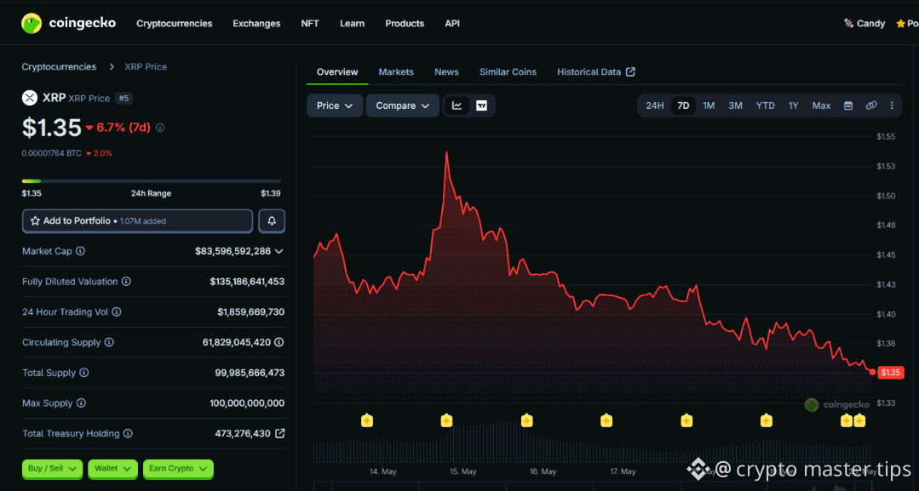Click the 24h Range price bar
The width and height of the screenshot is (919, 491).
click(x=152, y=181)
